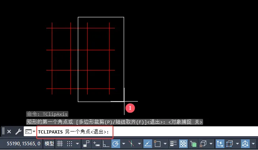
Task: Toggle 3D object snap icon
Action: (203, 144)
